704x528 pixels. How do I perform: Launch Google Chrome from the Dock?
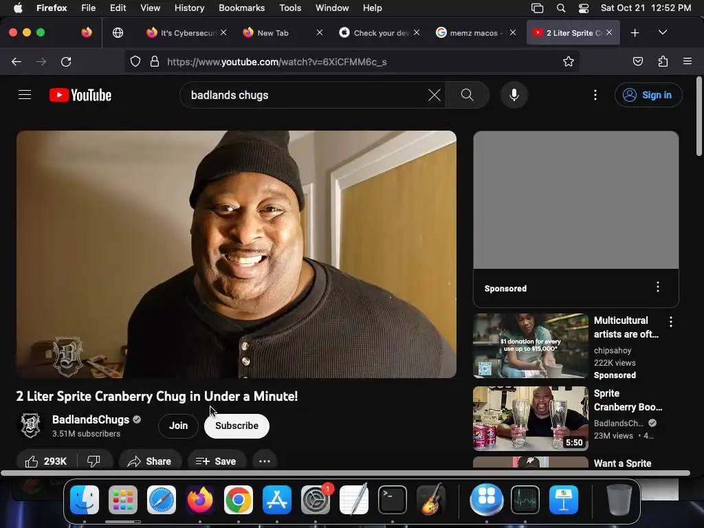(x=239, y=499)
